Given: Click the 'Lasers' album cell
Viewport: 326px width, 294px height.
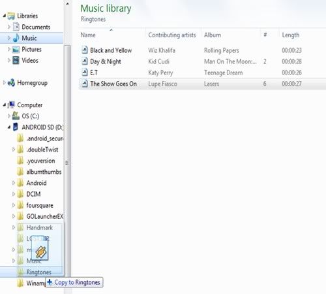Looking at the screenshot, I should pyautogui.click(x=211, y=84).
